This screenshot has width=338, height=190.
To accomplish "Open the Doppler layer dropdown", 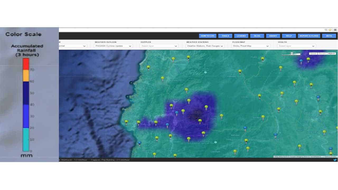I will [159, 46].
